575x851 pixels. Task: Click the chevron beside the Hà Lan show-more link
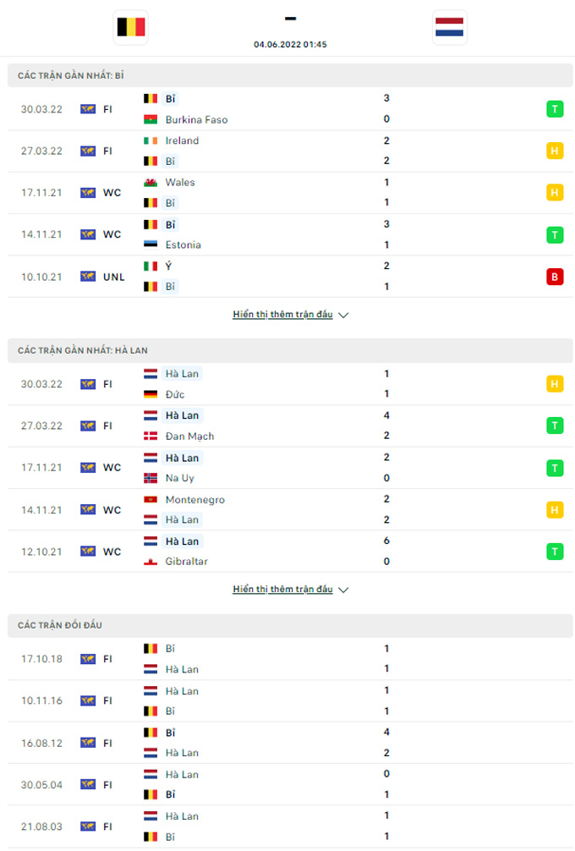coord(343,590)
